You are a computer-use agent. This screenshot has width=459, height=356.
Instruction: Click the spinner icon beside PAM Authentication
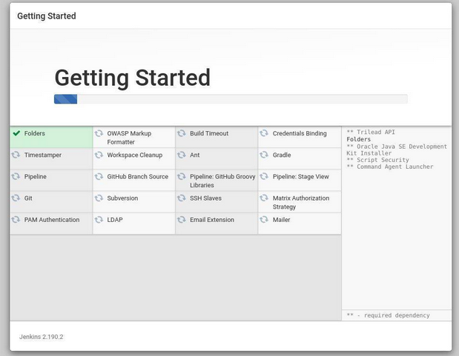tap(16, 220)
